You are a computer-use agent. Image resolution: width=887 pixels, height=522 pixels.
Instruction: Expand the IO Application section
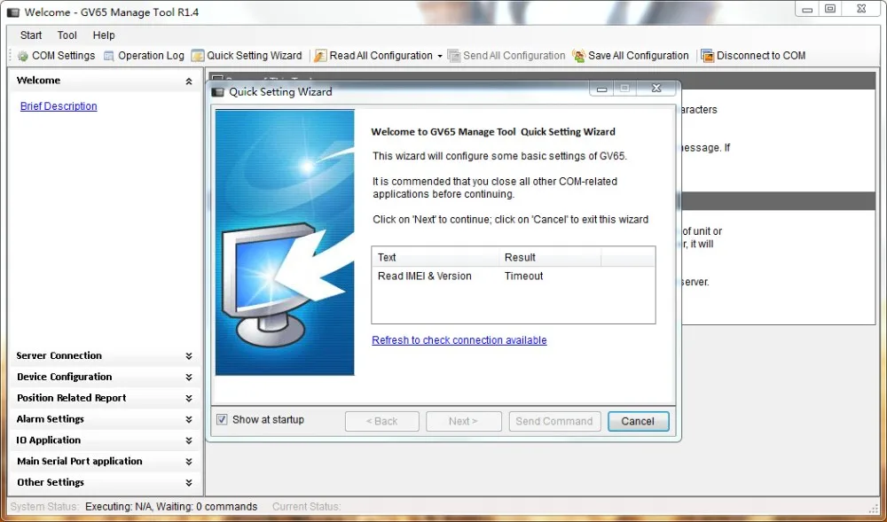188,440
